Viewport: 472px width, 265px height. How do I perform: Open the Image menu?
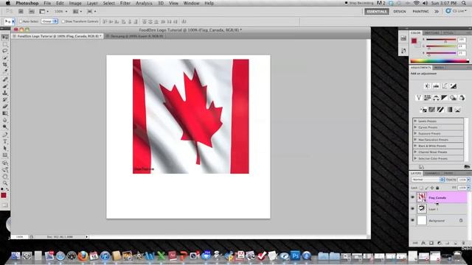75,3
